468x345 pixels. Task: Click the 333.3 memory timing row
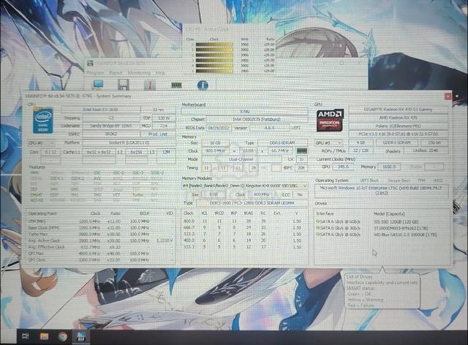tap(245, 247)
